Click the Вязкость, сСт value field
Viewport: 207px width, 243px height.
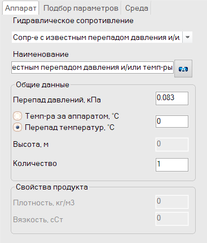pos(172,219)
